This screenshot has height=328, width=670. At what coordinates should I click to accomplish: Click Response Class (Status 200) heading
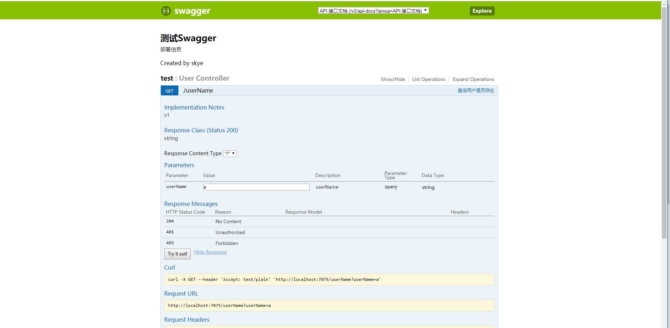(x=201, y=130)
